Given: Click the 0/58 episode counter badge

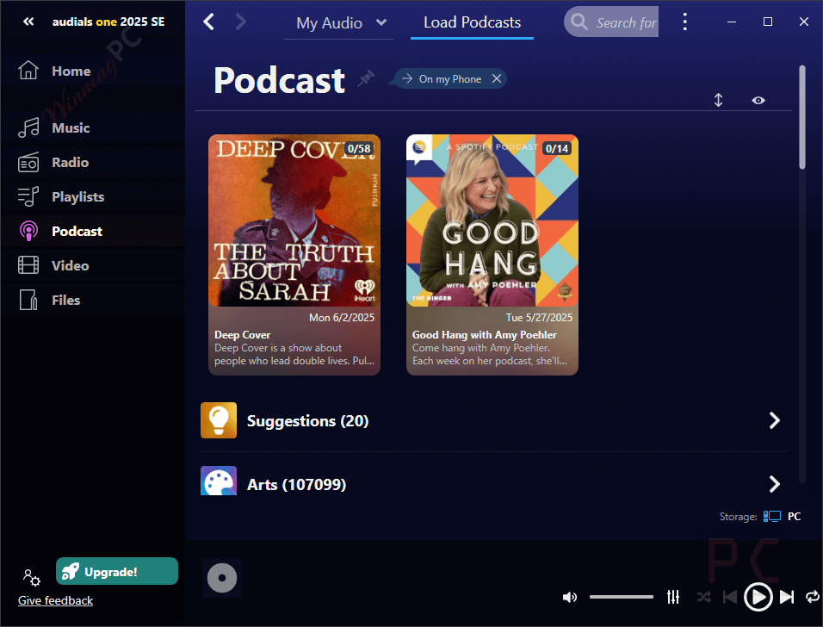Looking at the screenshot, I should [359, 149].
